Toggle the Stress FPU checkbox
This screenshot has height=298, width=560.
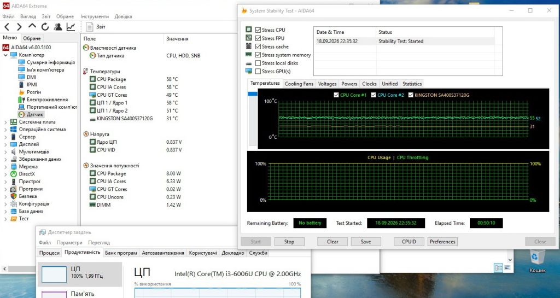(258, 38)
